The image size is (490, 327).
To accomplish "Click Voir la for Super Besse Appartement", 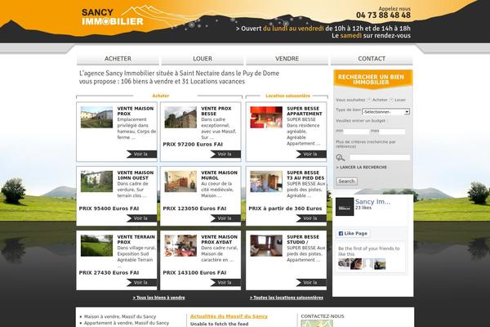I will click(311, 154).
